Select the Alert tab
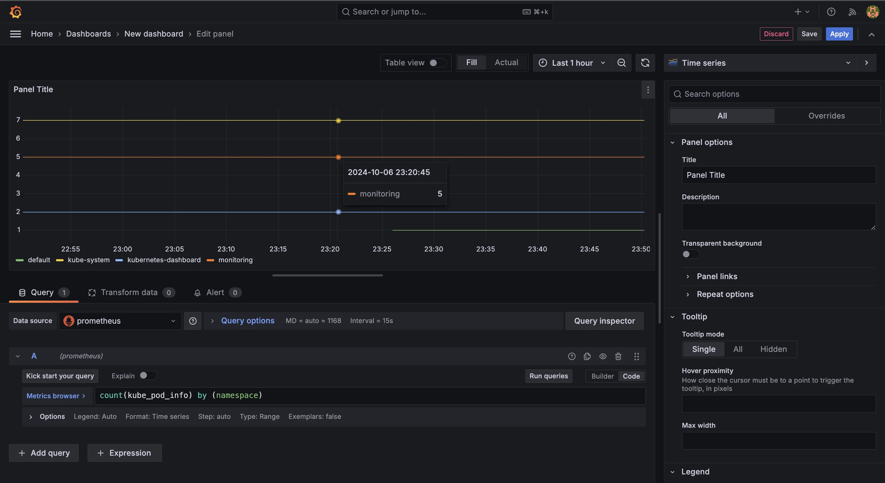The width and height of the screenshot is (885, 483). coord(215,292)
